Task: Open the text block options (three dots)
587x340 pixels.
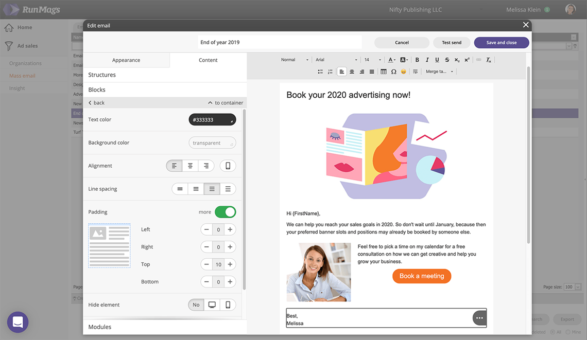Action: 479,318
